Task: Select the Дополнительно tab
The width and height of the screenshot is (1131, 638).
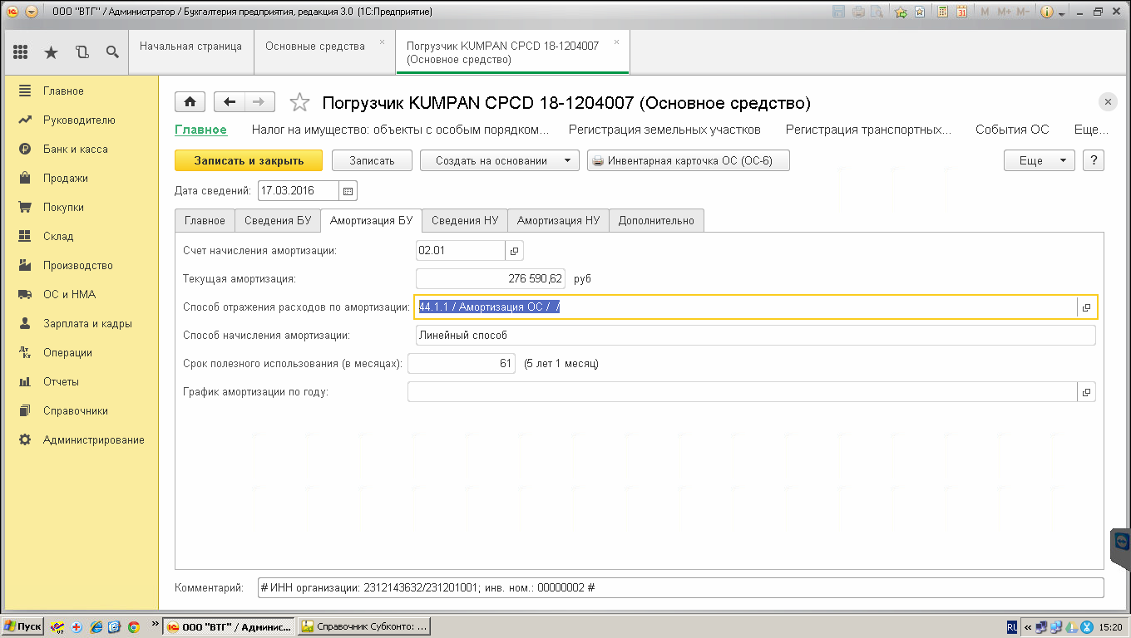Action: [x=656, y=220]
